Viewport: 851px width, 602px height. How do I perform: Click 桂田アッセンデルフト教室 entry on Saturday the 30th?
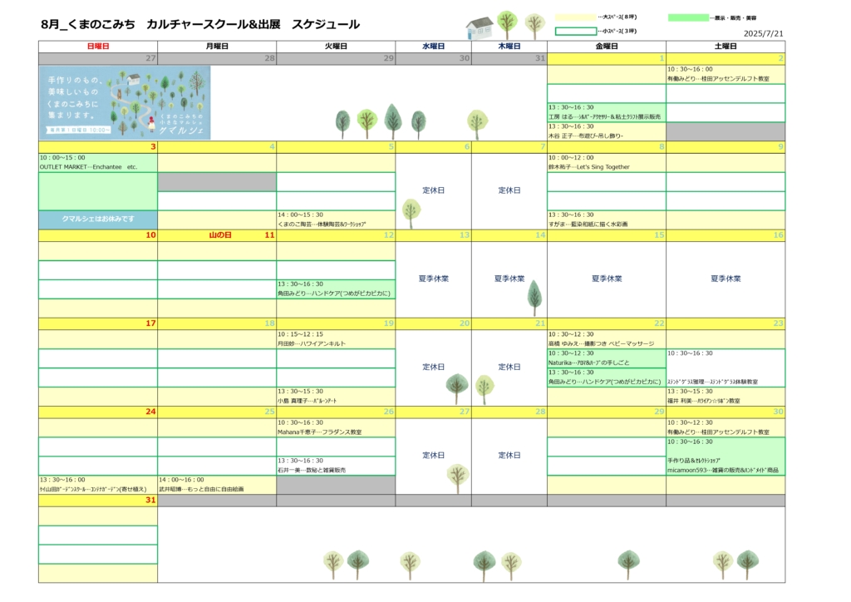pyautogui.click(x=719, y=432)
